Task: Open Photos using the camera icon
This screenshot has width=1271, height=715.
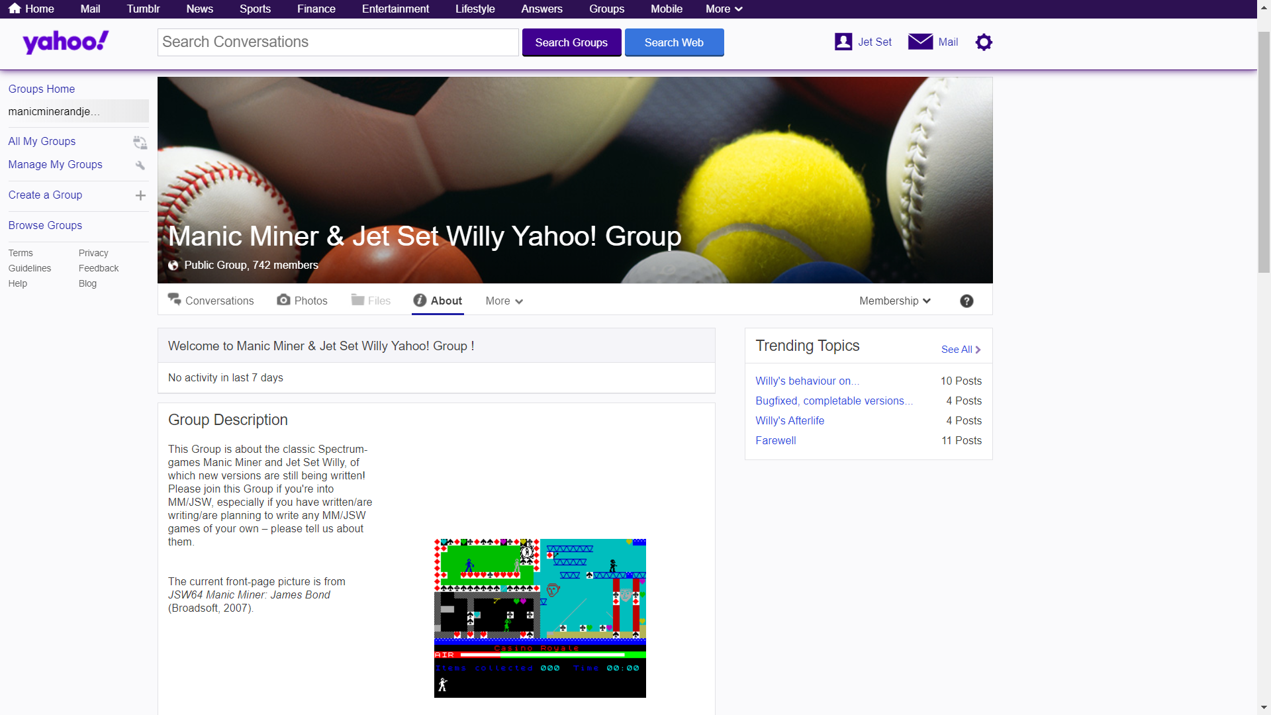Action: tap(284, 300)
